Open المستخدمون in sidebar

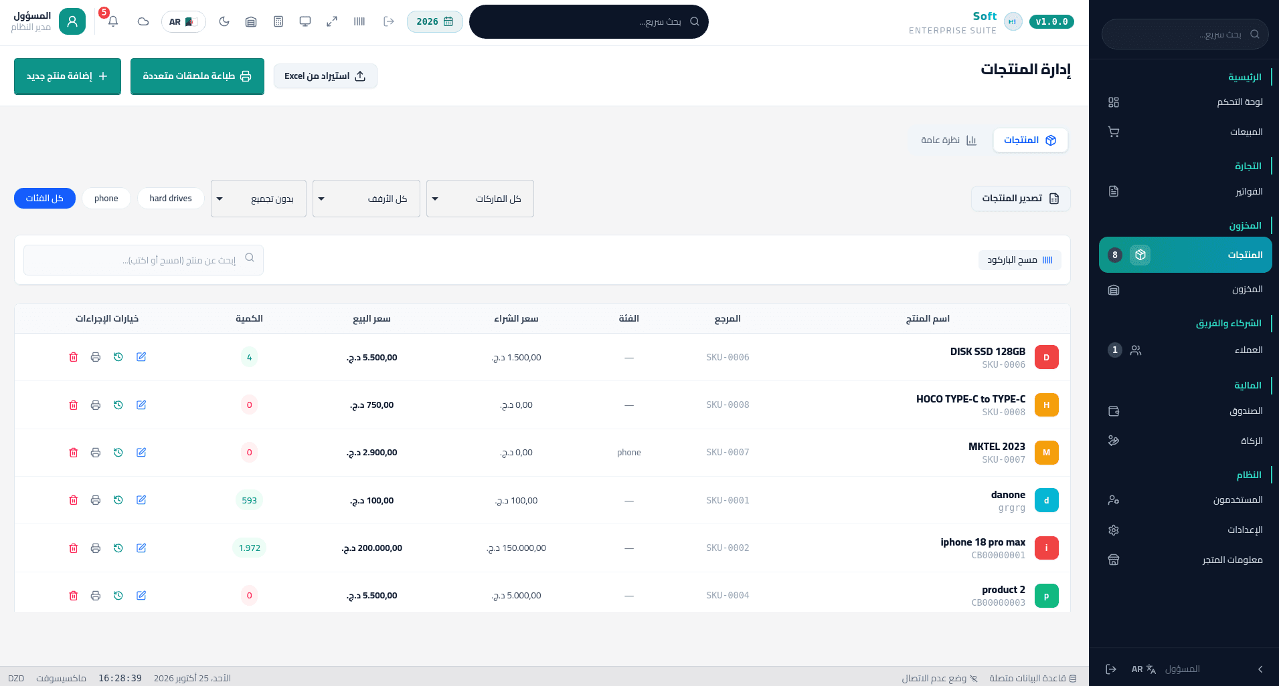coord(1185,500)
